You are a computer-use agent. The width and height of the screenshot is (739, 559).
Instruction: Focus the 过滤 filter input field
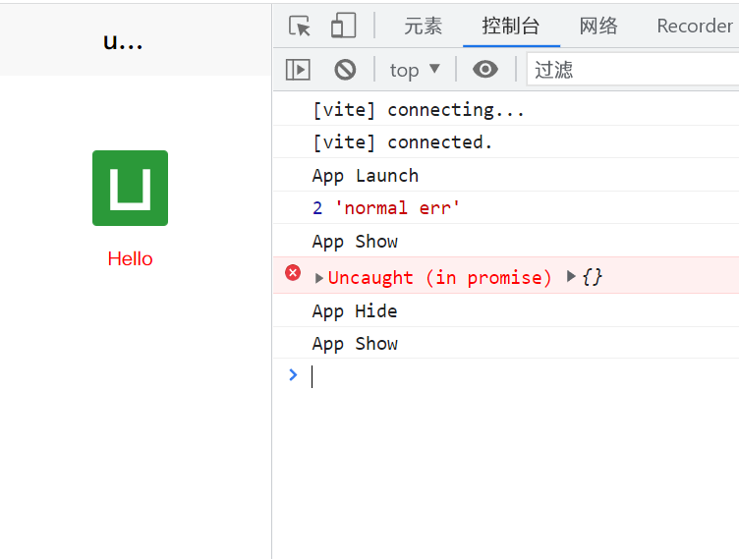pos(633,70)
